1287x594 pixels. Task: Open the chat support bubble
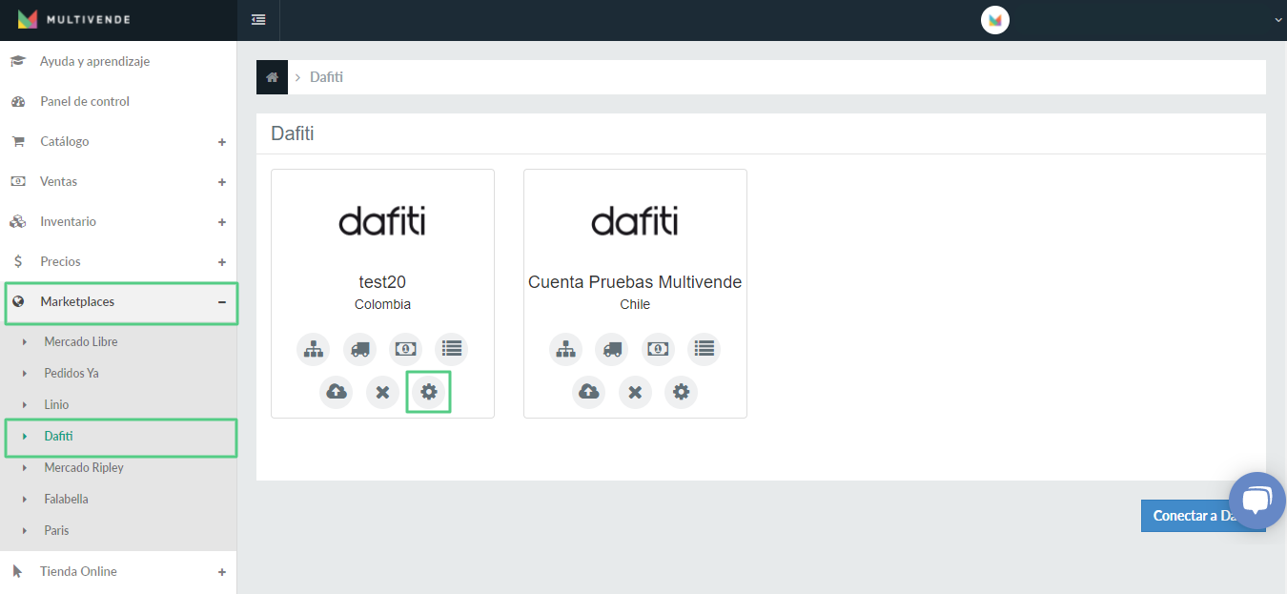click(1257, 501)
